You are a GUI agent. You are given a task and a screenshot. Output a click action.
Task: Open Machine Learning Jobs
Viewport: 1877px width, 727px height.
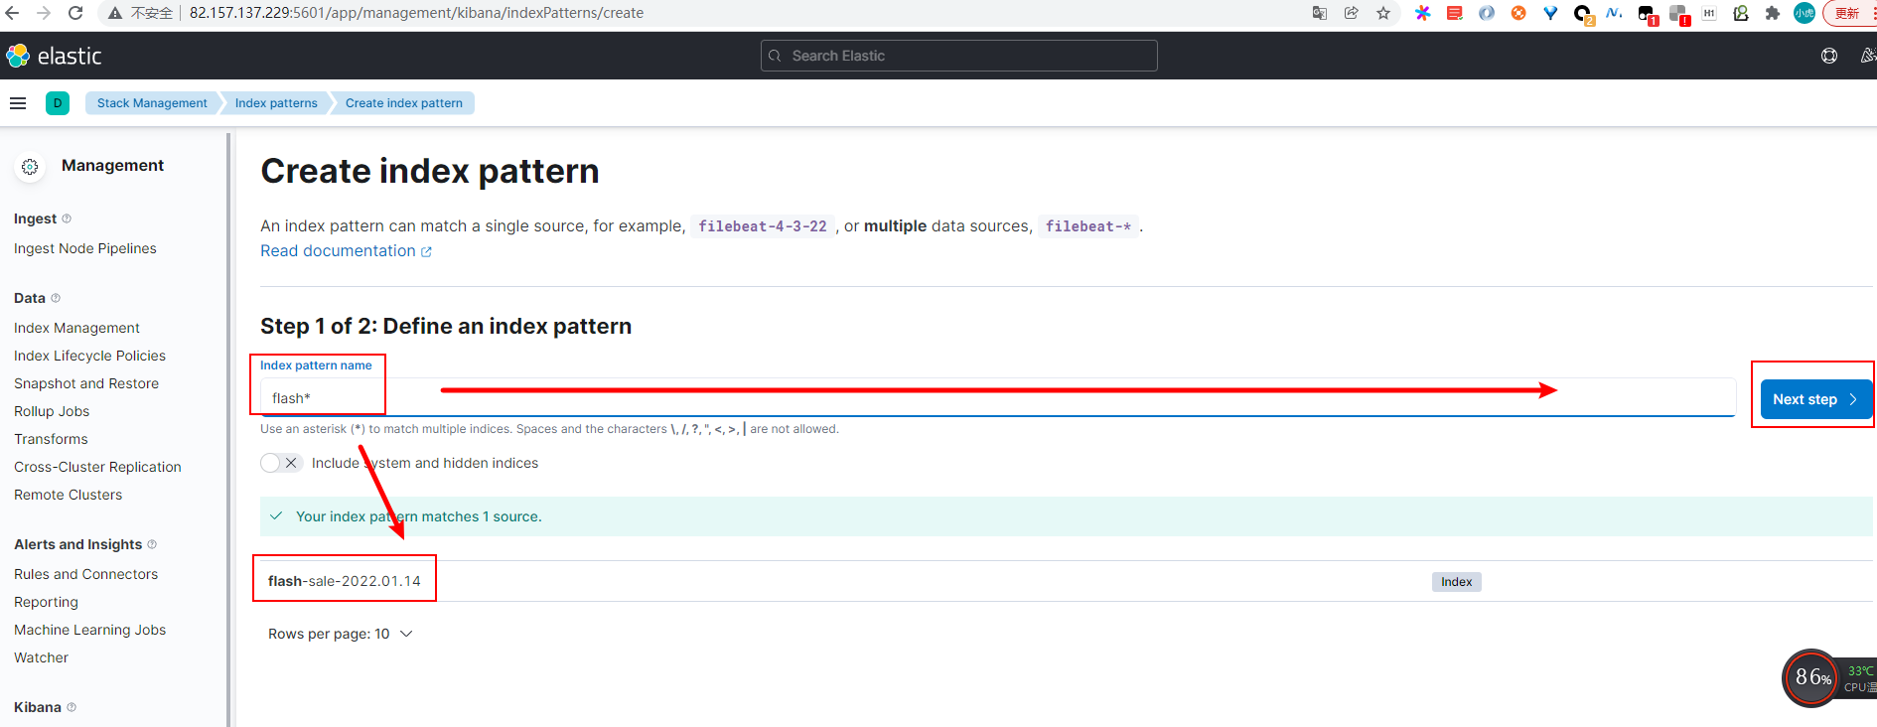(90, 630)
